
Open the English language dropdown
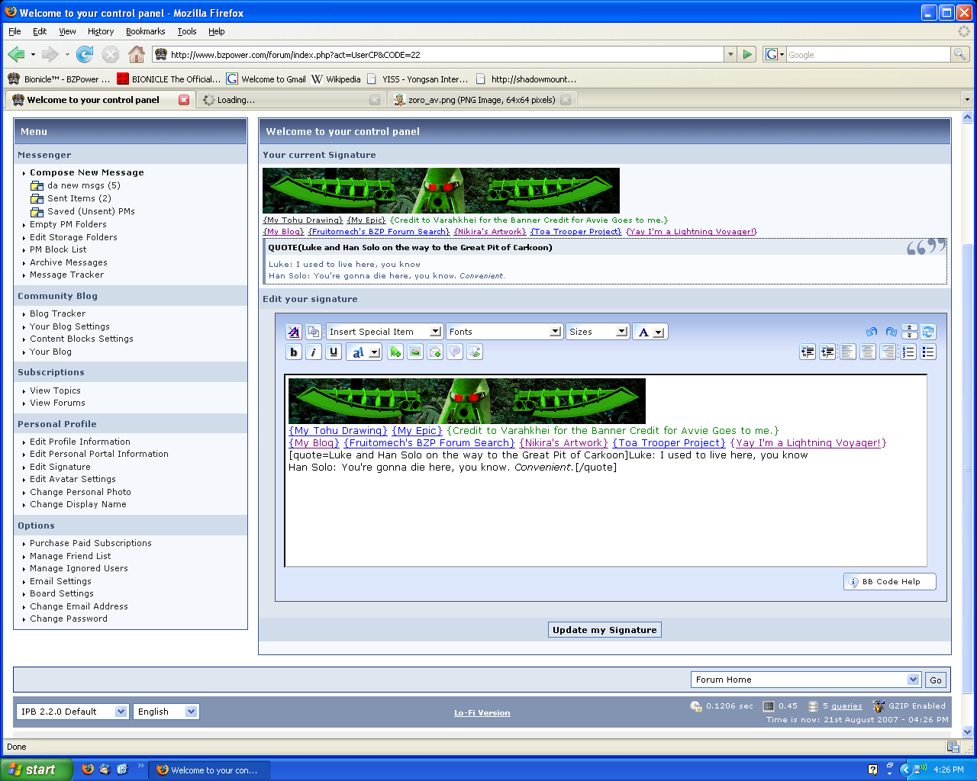[166, 712]
